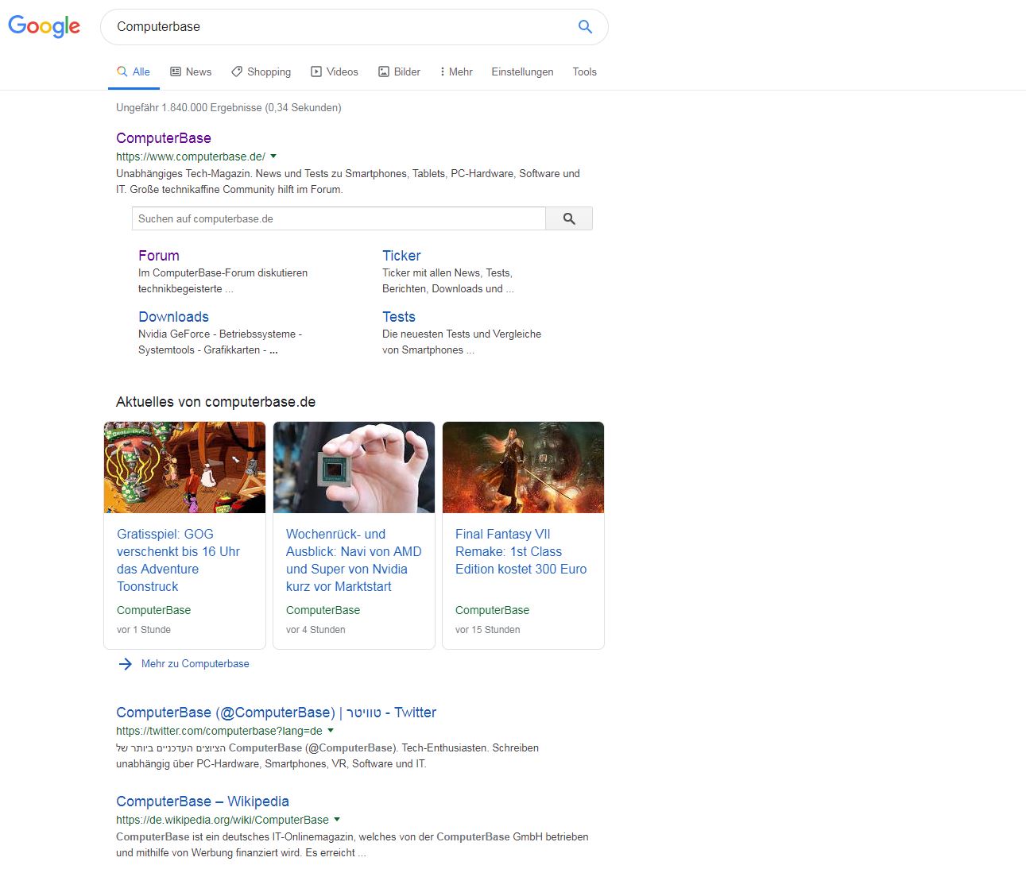
Task: Click the Final Fantasy VII thumbnail
Action: 523,467
